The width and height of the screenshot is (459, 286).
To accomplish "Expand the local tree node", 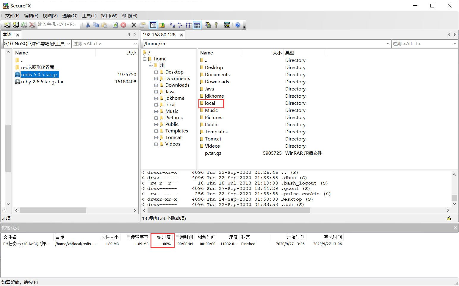I will 156,105.
